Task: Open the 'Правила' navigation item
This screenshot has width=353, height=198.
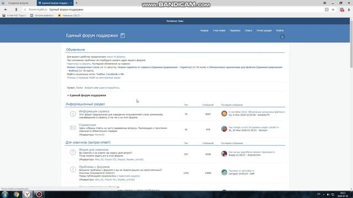Action: coord(235,31)
